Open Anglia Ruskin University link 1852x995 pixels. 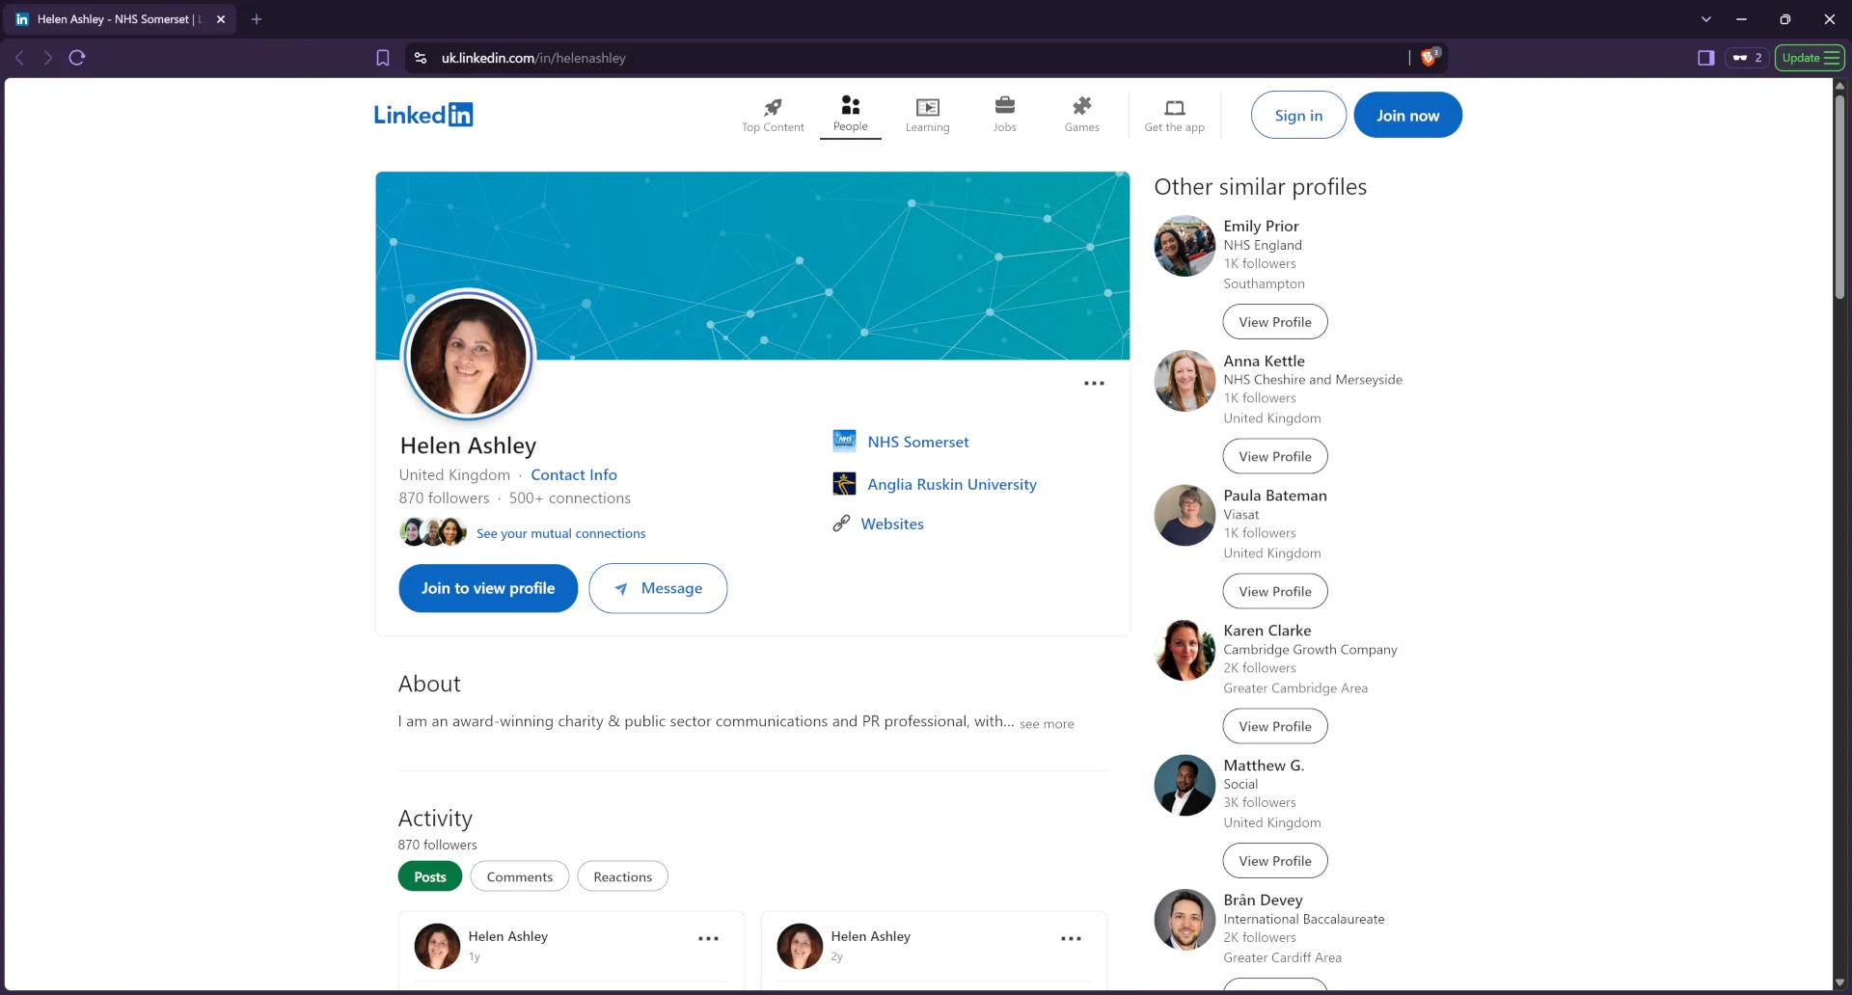click(952, 484)
